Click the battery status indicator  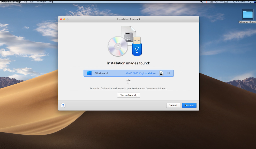[x=224, y=2]
